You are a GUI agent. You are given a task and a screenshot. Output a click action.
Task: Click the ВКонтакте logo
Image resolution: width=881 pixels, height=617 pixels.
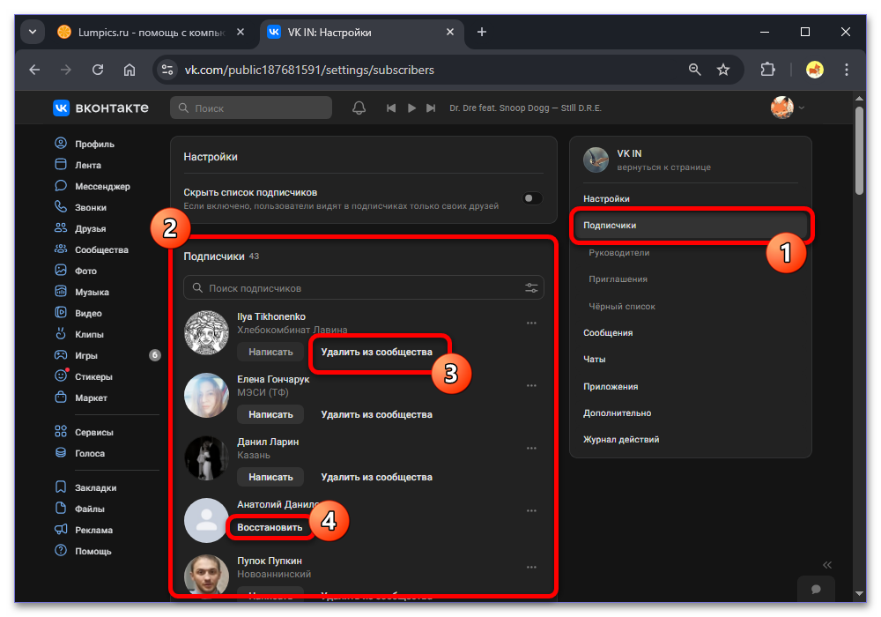pos(101,108)
